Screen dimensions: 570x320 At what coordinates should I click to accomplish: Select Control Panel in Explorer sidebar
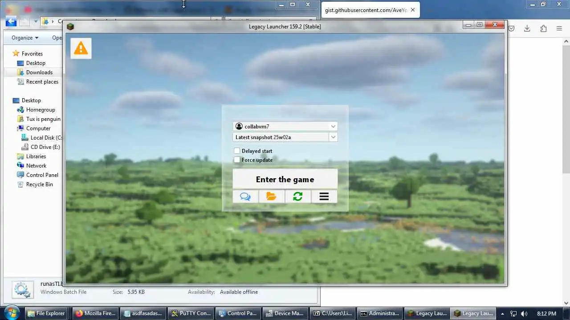(x=42, y=175)
